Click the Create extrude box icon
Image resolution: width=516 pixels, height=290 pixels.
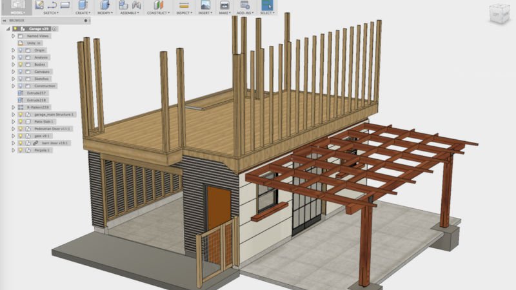pos(83,5)
